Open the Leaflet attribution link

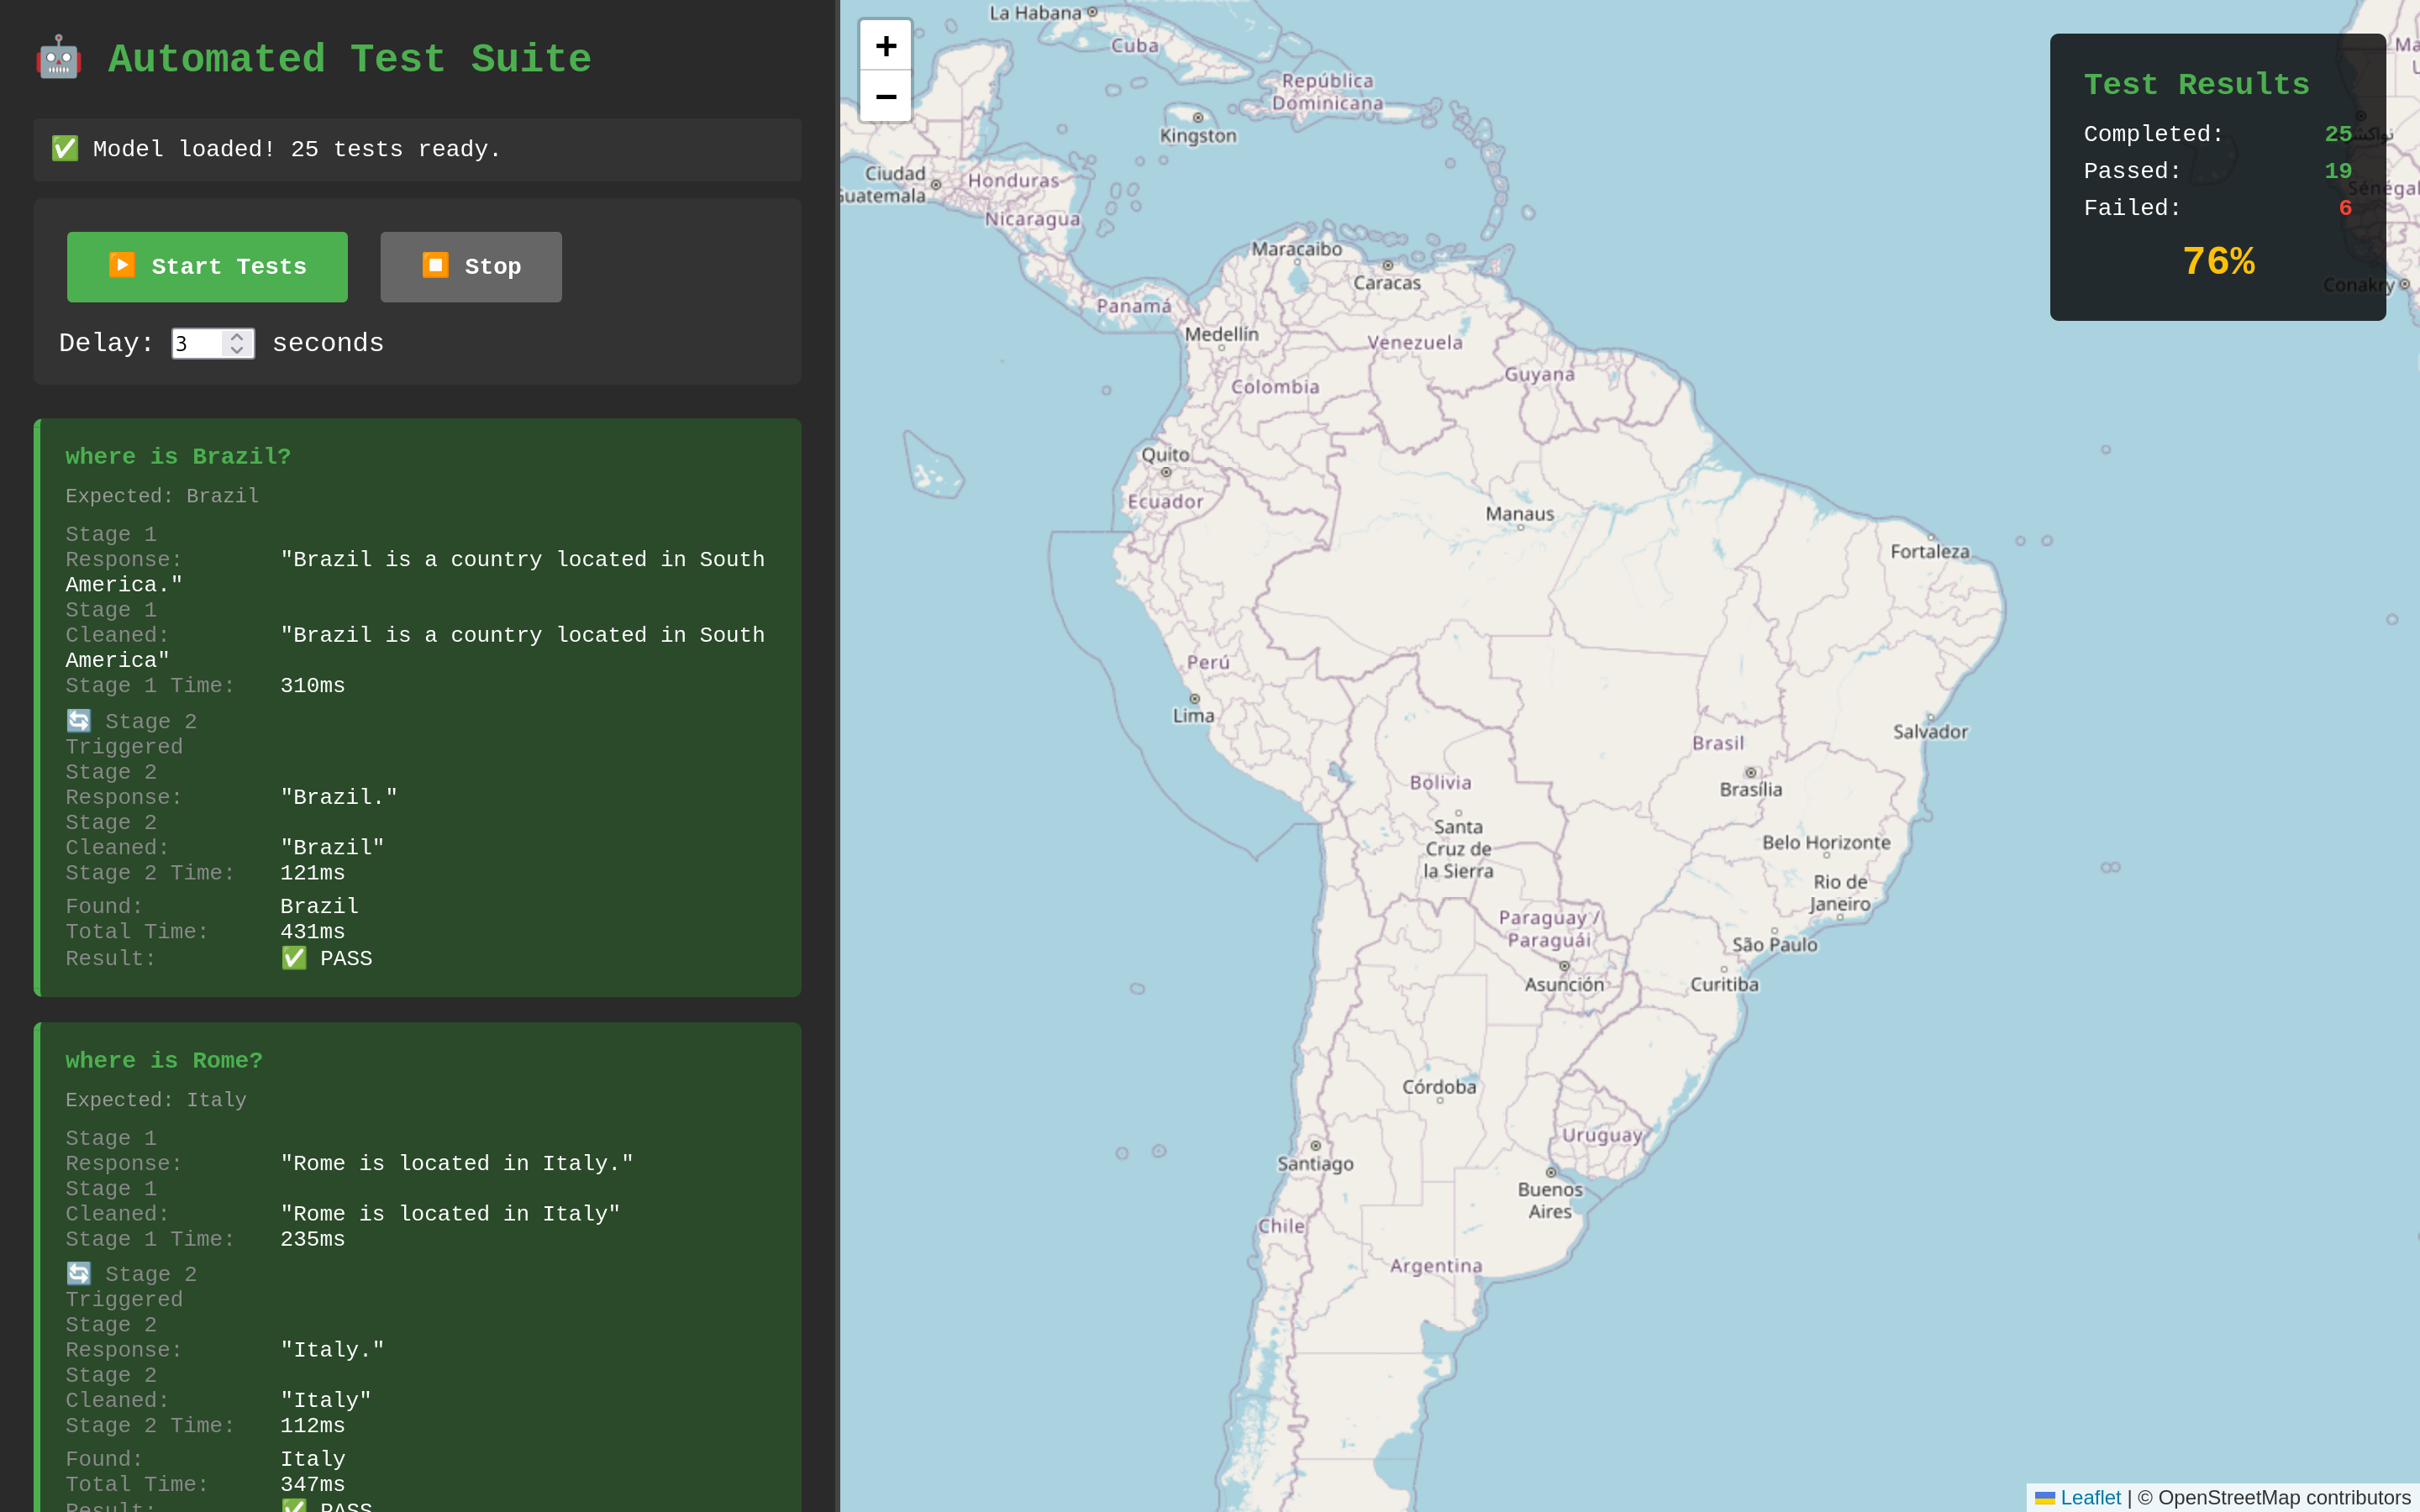click(2090, 1498)
